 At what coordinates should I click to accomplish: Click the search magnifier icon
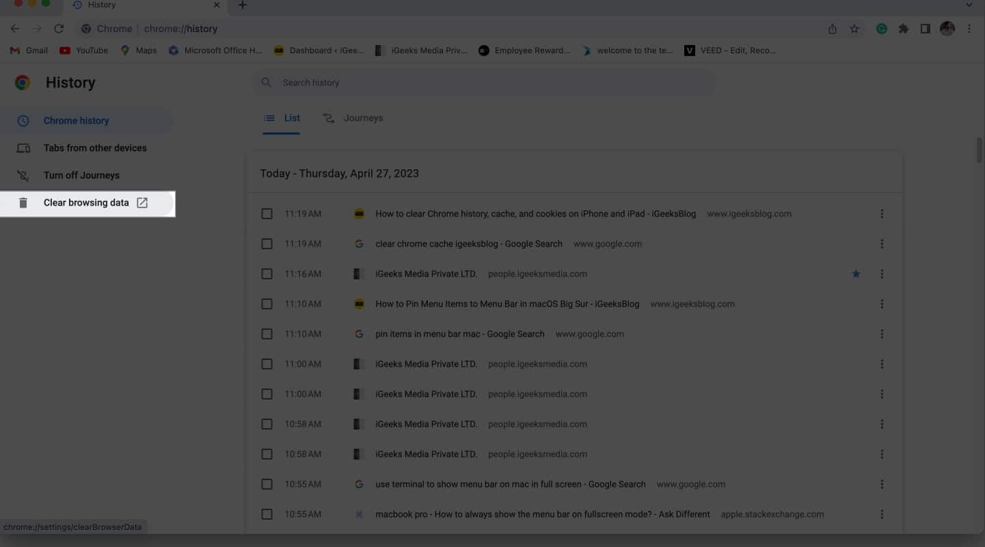[x=267, y=83]
